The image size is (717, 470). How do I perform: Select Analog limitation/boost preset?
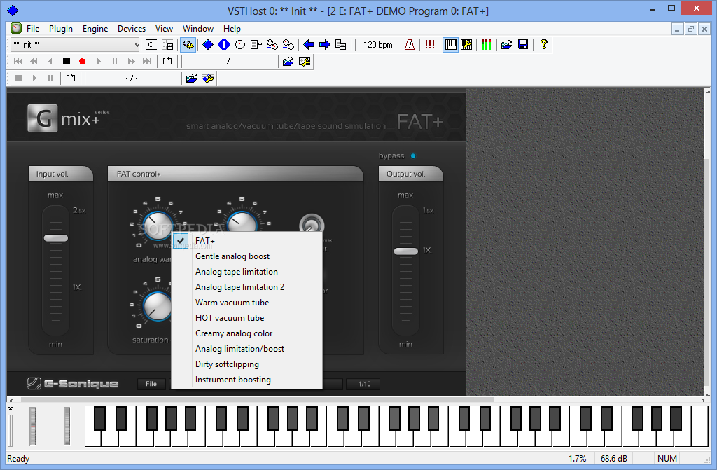[247, 349]
